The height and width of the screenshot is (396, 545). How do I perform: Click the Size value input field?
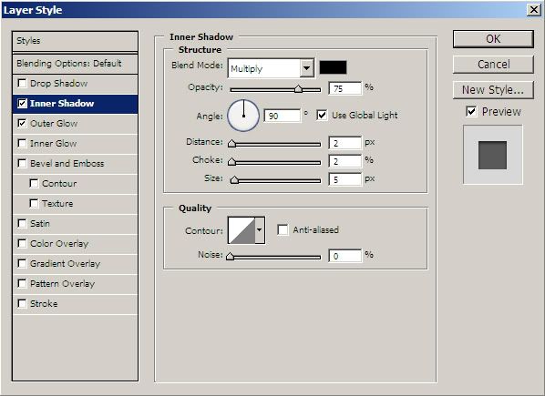345,179
